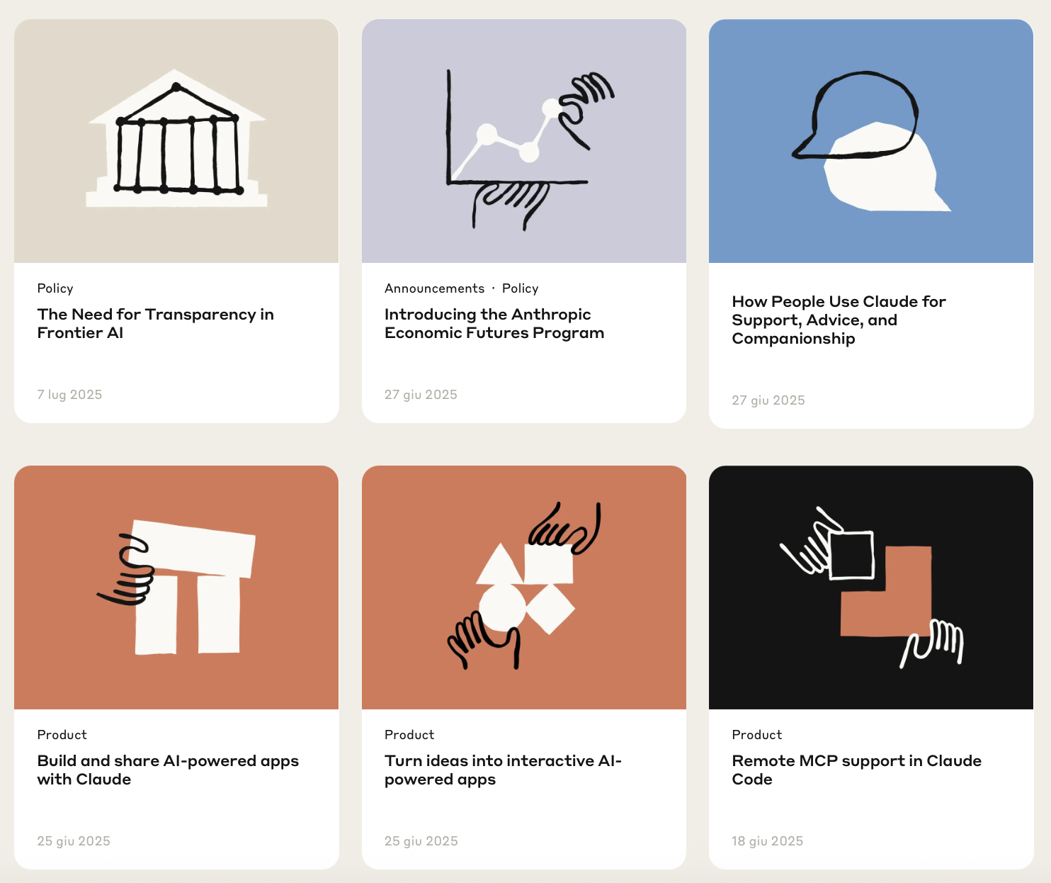Click the hands arranging geometric shapes illustration
Image resolution: width=1051 pixels, height=883 pixels.
(x=523, y=587)
